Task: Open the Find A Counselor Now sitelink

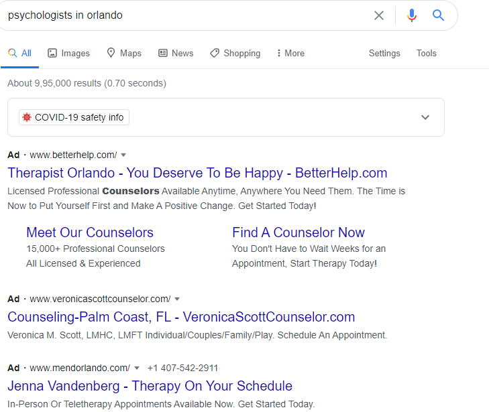Action: click(x=298, y=232)
